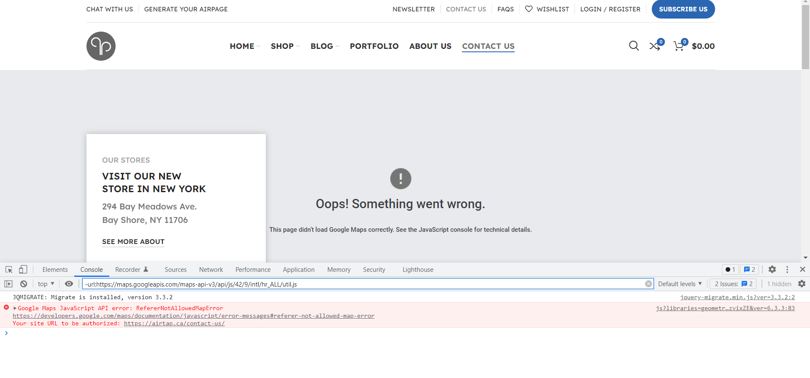Open the JavaScript context 'top' dropdown
Screen dimensions: 810x378
(x=46, y=284)
